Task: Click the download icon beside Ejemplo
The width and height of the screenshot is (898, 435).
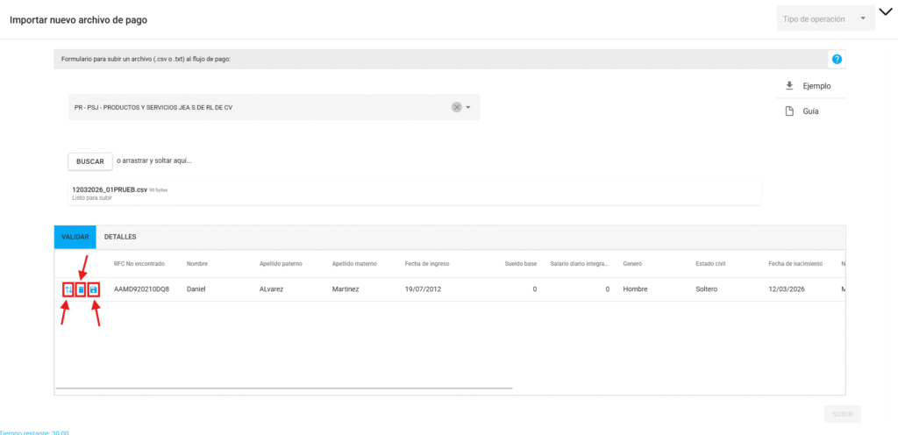Action: tap(789, 86)
